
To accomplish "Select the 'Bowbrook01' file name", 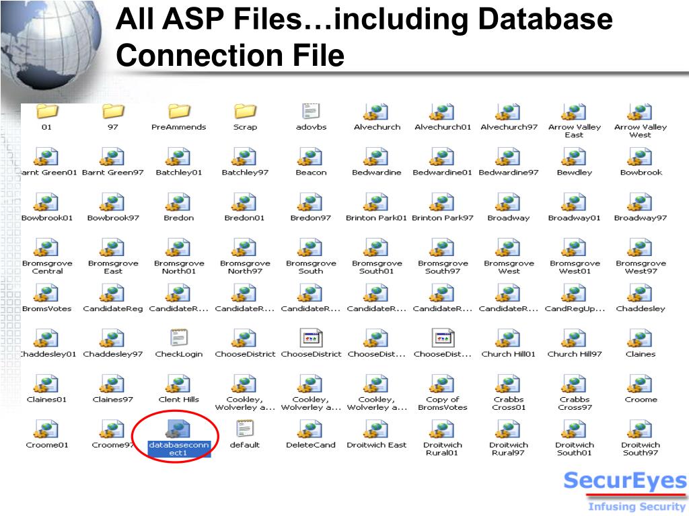I will 47,218.
